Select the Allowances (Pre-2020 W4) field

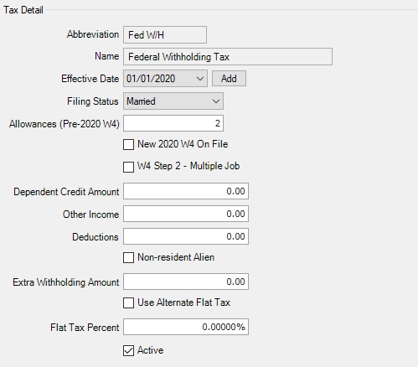[173, 123]
